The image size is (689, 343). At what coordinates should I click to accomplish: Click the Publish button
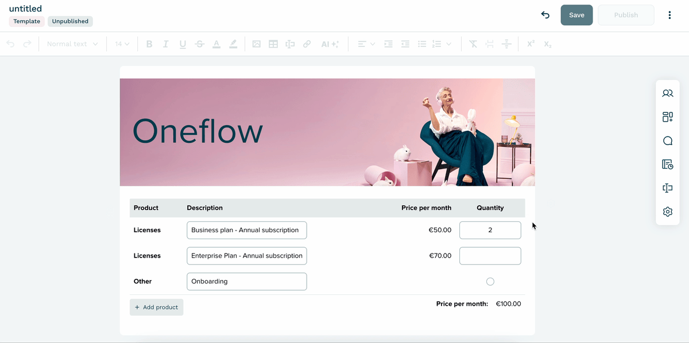point(626,15)
